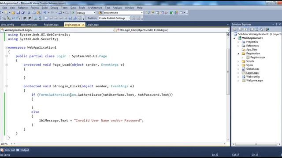Open ASP.NET Configuration in Solution Explorer toolbar
Viewport: 282px width, 158px height.
coord(267,29)
